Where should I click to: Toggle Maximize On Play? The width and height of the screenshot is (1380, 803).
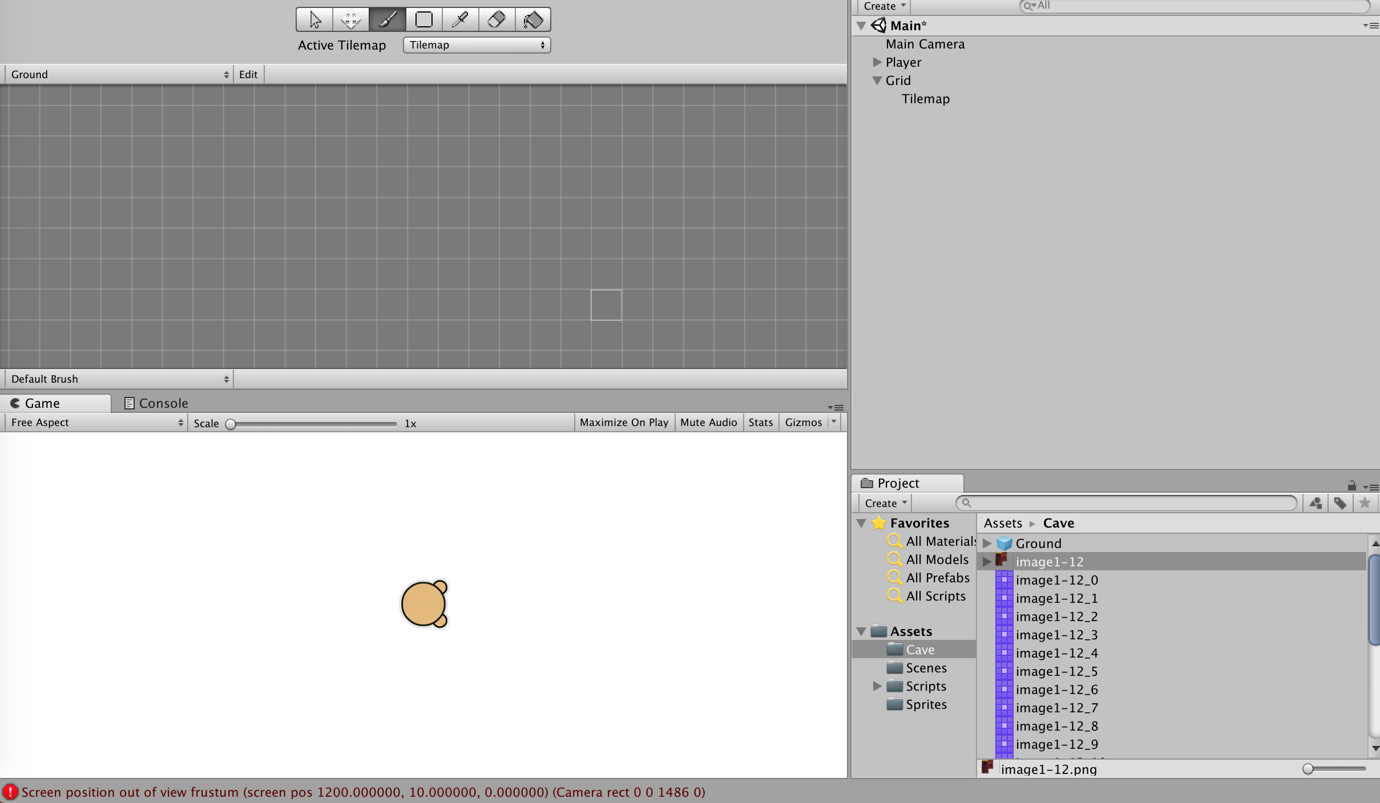624,422
